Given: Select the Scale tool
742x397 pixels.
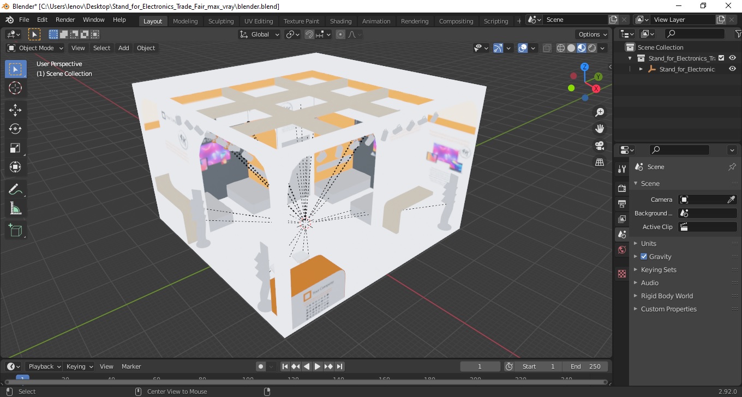Looking at the screenshot, I should point(15,148).
